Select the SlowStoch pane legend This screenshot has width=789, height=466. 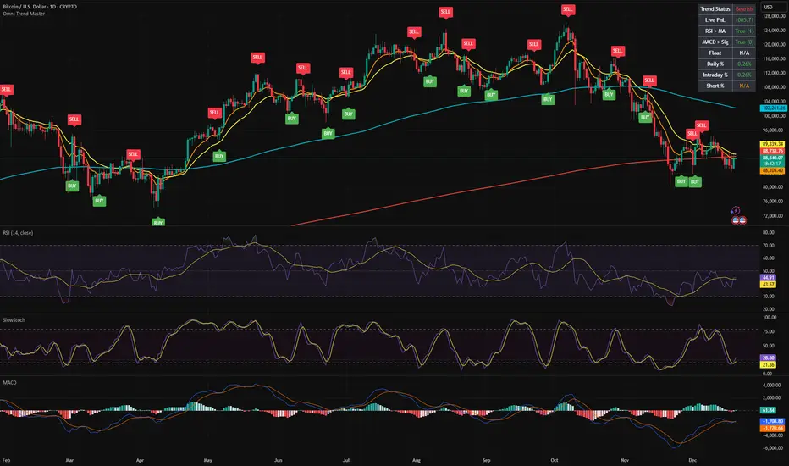(x=14, y=320)
